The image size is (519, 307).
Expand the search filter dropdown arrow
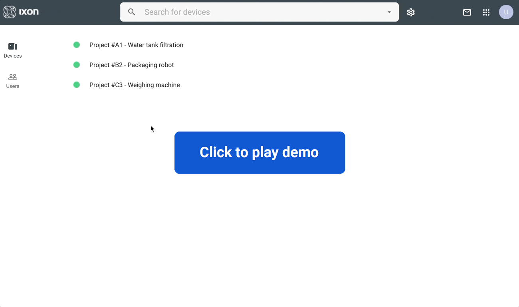click(389, 12)
